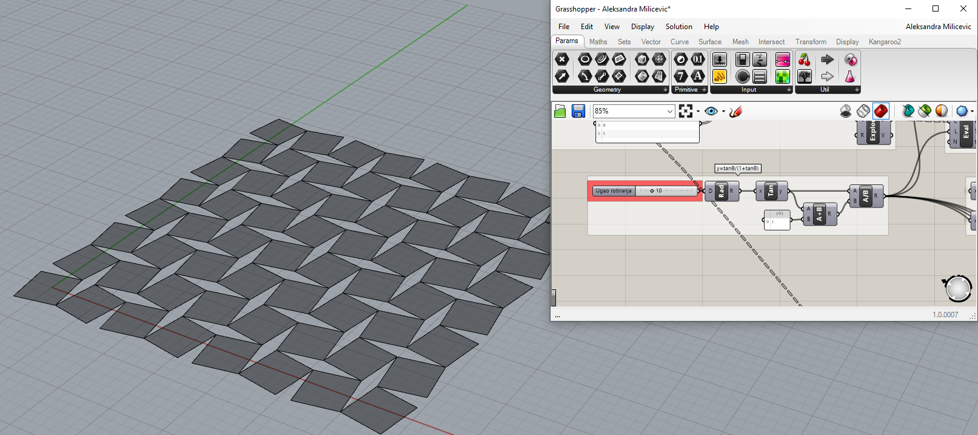Open the File menu in Grasshopper
Viewport: 978px width, 435px height.
coord(564,27)
